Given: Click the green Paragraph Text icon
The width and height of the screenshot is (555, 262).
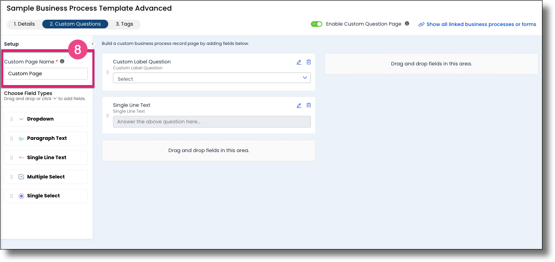Looking at the screenshot, I should coord(21,139).
